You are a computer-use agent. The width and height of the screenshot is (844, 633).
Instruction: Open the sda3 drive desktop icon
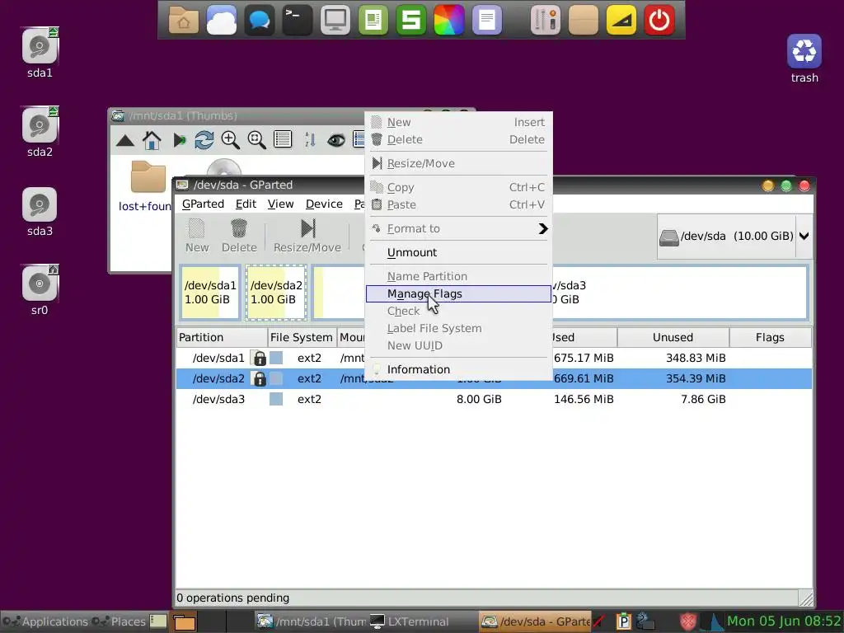(x=40, y=204)
